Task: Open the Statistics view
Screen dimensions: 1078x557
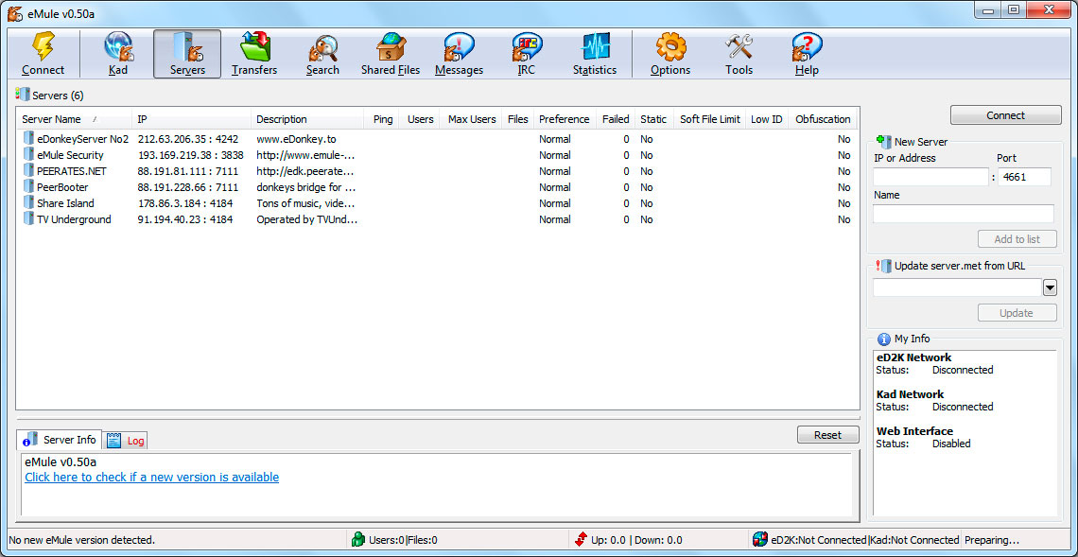Action: 595,54
